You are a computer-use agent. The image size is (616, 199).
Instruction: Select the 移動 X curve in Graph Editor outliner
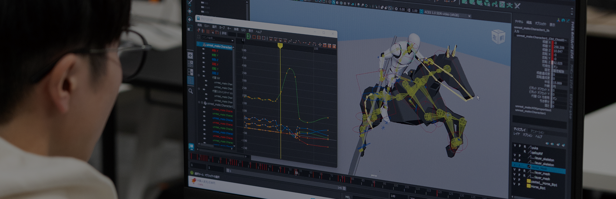(215, 51)
